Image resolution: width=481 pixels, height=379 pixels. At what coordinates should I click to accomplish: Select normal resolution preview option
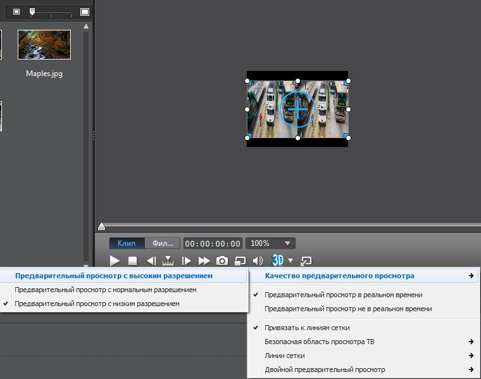point(105,290)
